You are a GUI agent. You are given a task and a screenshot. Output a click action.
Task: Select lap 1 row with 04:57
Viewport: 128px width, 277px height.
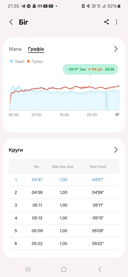coord(64,179)
